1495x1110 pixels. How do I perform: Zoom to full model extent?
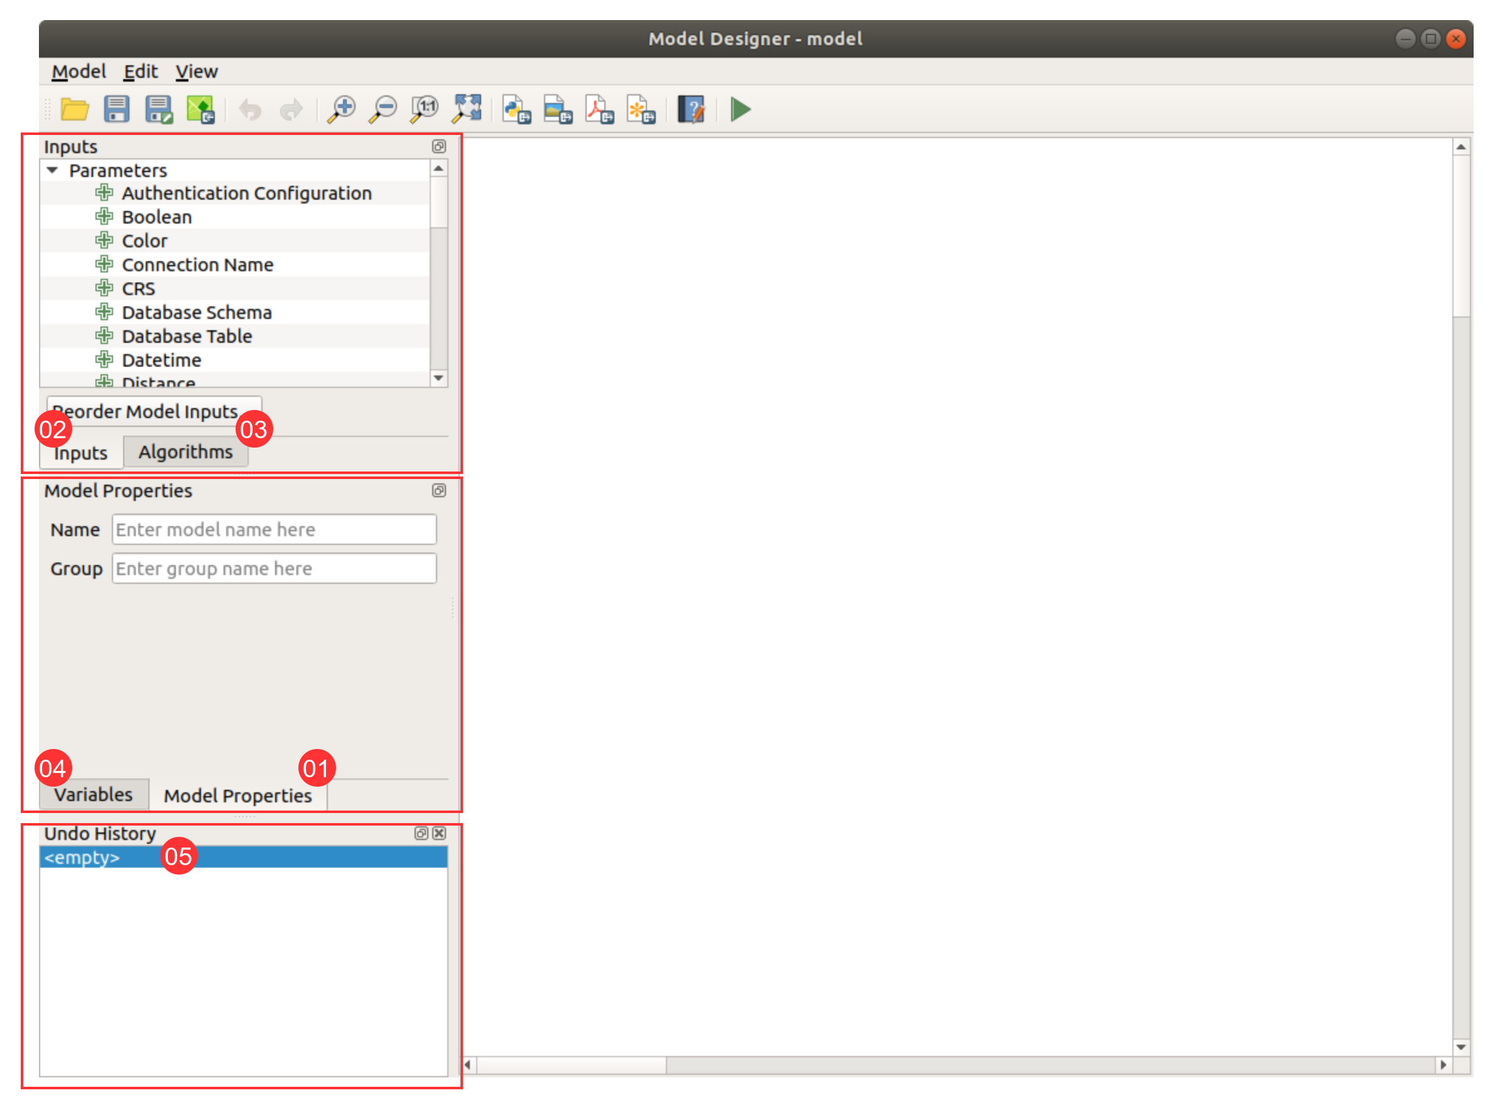click(467, 109)
